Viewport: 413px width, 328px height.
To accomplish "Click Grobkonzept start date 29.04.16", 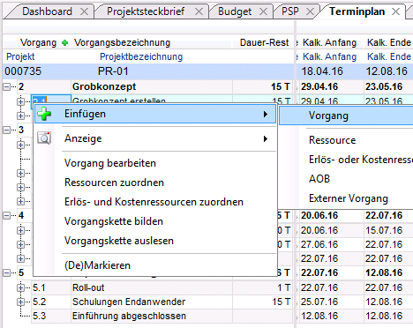I will coord(319,86).
